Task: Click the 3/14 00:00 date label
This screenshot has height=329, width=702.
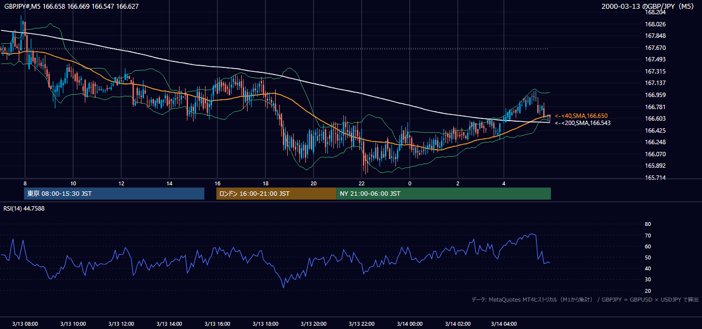Action: (409, 324)
